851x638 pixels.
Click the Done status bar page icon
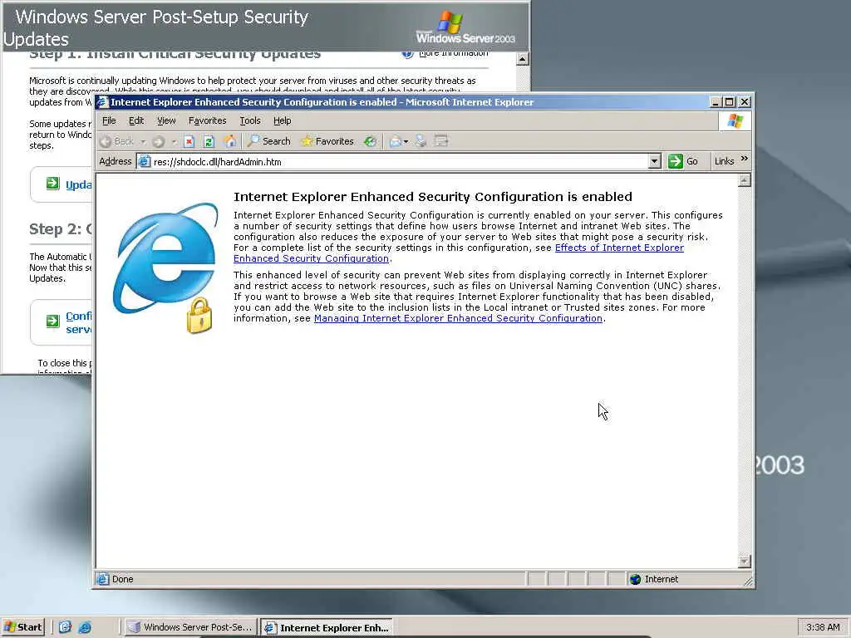102,579
